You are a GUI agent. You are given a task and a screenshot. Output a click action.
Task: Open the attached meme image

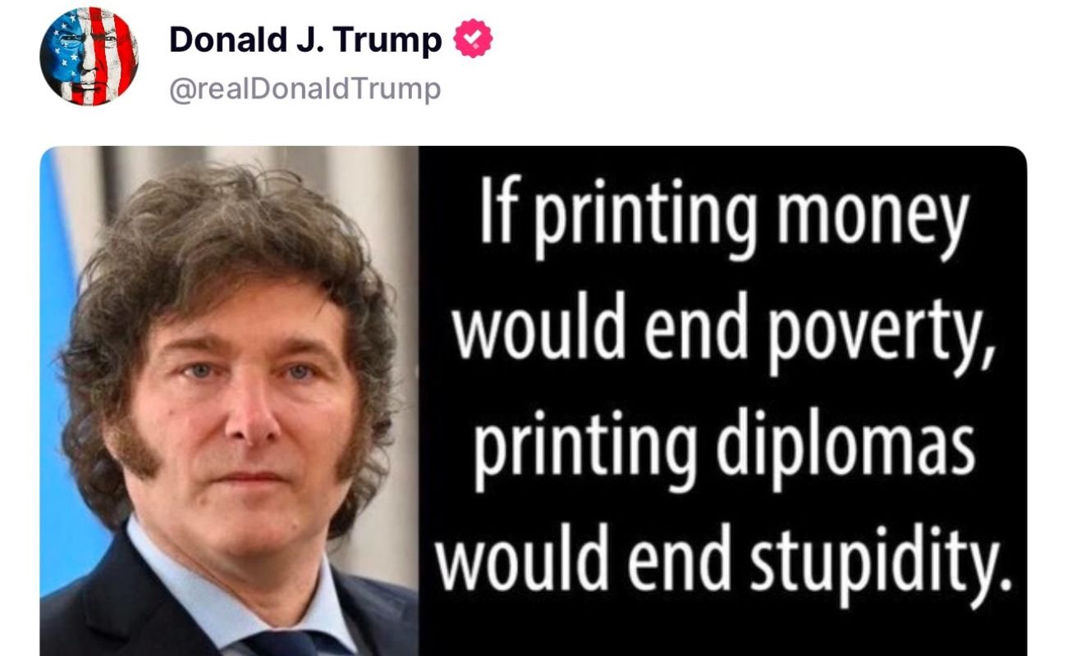pyautogui.click(x=533, y=401)
